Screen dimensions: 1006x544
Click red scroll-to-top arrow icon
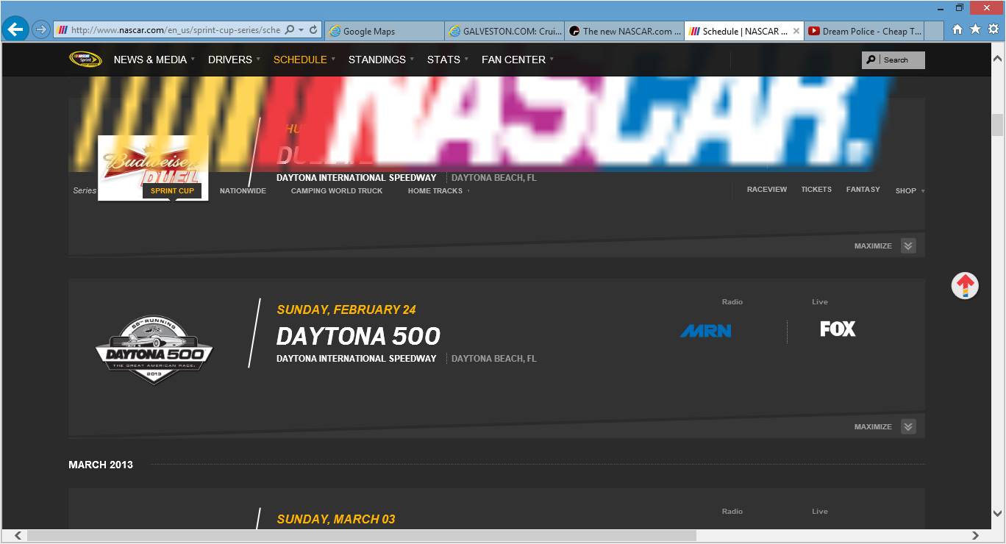tap(965, 285)
